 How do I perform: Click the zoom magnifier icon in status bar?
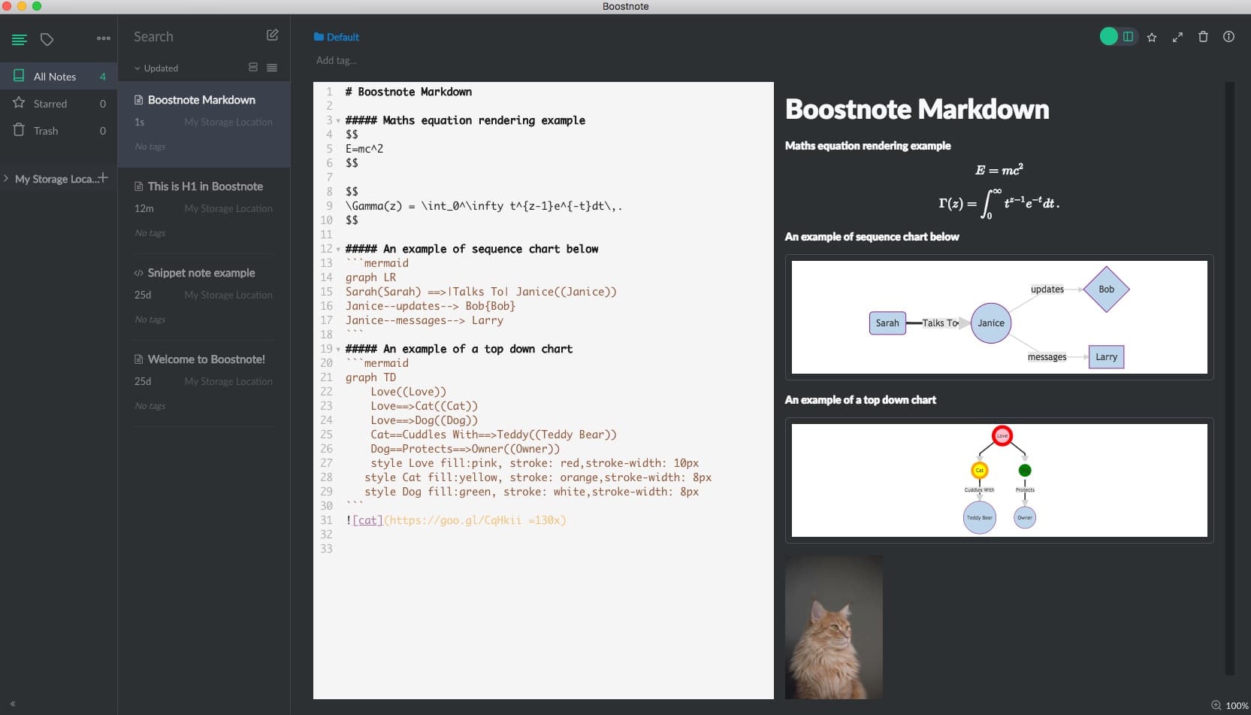coord(1216,705)
